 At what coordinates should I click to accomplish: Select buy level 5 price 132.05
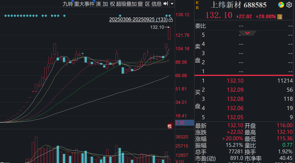click(x=235, y=117)
